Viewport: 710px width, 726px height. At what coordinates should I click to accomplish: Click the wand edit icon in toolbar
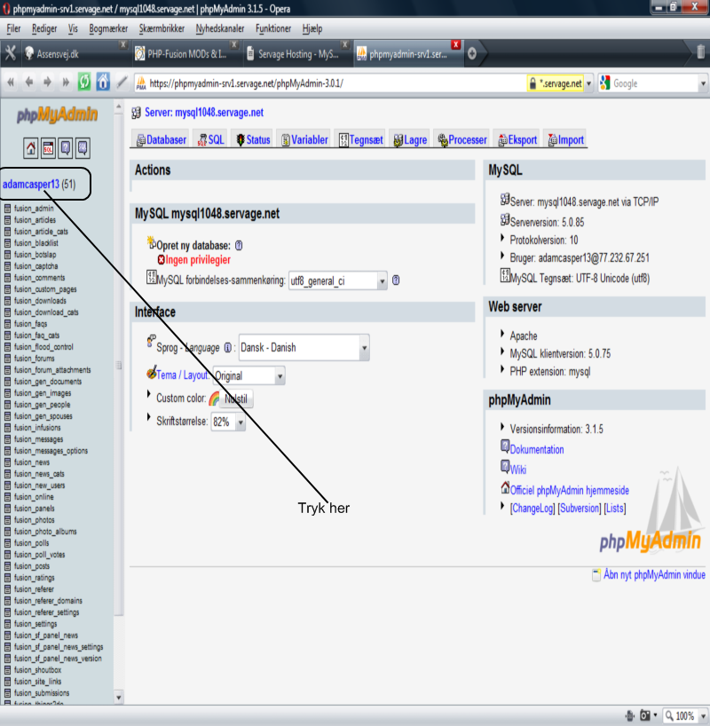click(122, 83)
